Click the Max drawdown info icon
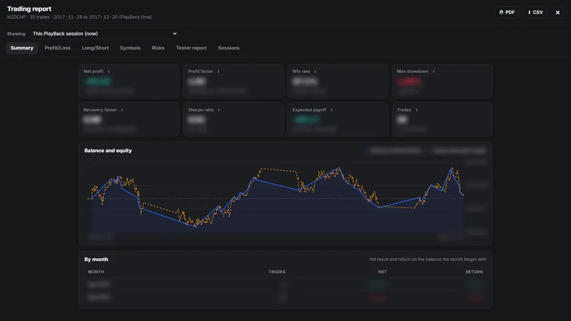This screenshot has width=571, height=321. [433, 71]
